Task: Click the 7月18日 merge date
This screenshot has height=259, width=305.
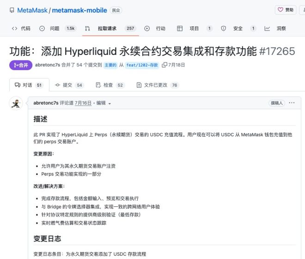Action: (177, 65)
